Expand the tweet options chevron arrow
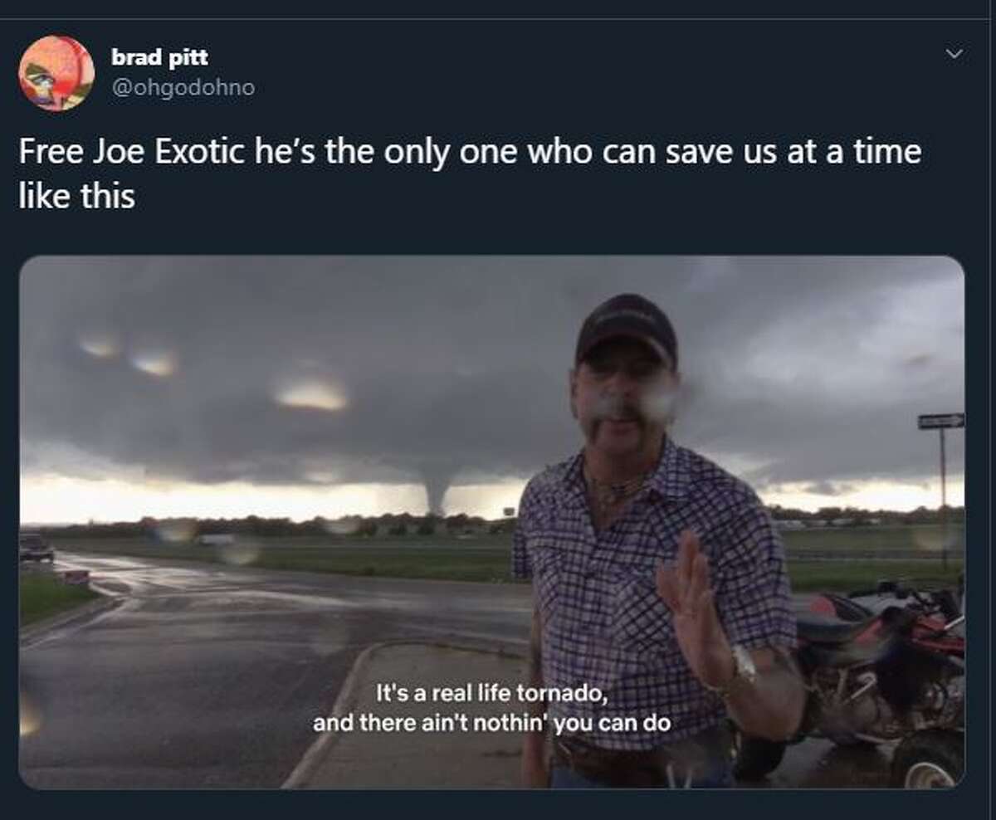This screenshot has height=820, width=996. click(x=954, y=54)
